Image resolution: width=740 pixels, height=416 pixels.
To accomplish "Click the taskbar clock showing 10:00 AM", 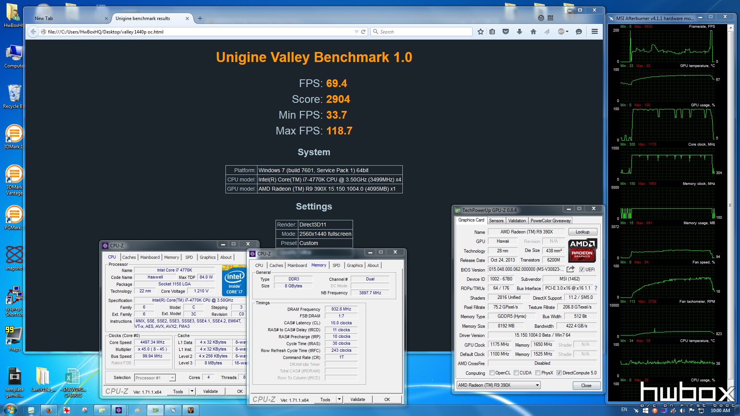I will (x=720, y=411).
